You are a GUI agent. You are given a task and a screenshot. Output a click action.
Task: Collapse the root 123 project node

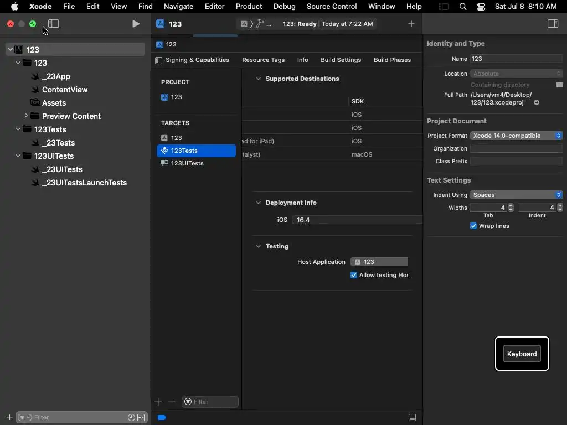click(10, 49)
